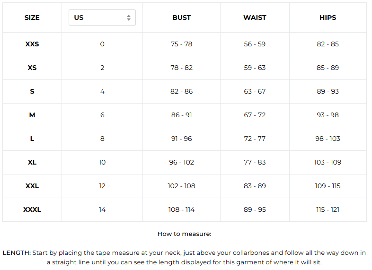
Task: Click the up-down arrows in the US selector
Action: (129, 17)
